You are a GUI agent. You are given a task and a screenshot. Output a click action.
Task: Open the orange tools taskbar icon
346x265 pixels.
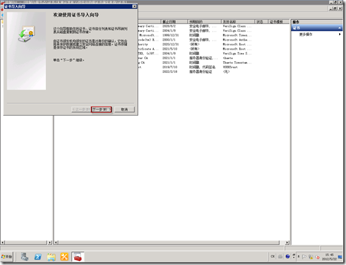click(x=65, y=257)
